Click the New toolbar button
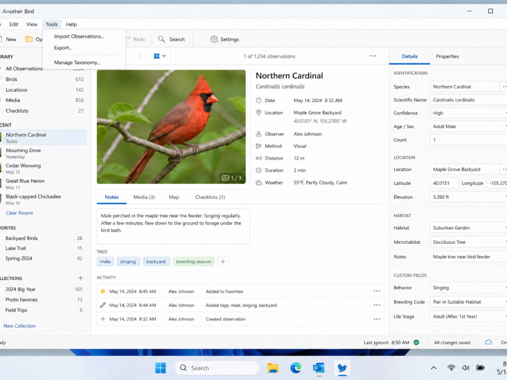 (8, 39)
